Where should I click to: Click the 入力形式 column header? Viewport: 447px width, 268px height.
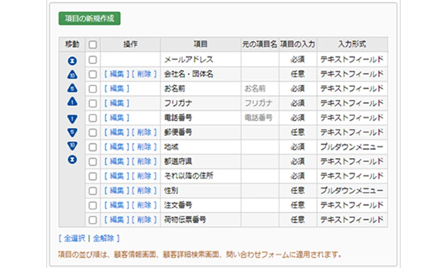(x=352, y=44)
